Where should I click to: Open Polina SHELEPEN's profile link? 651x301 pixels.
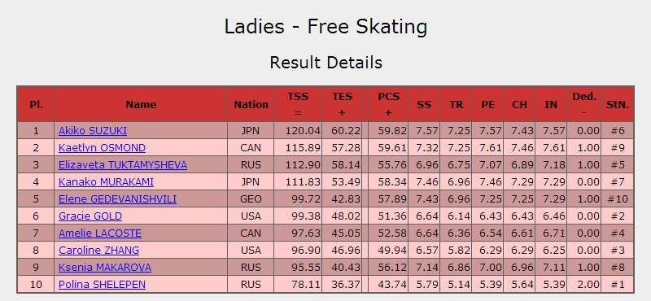(103, 285)
